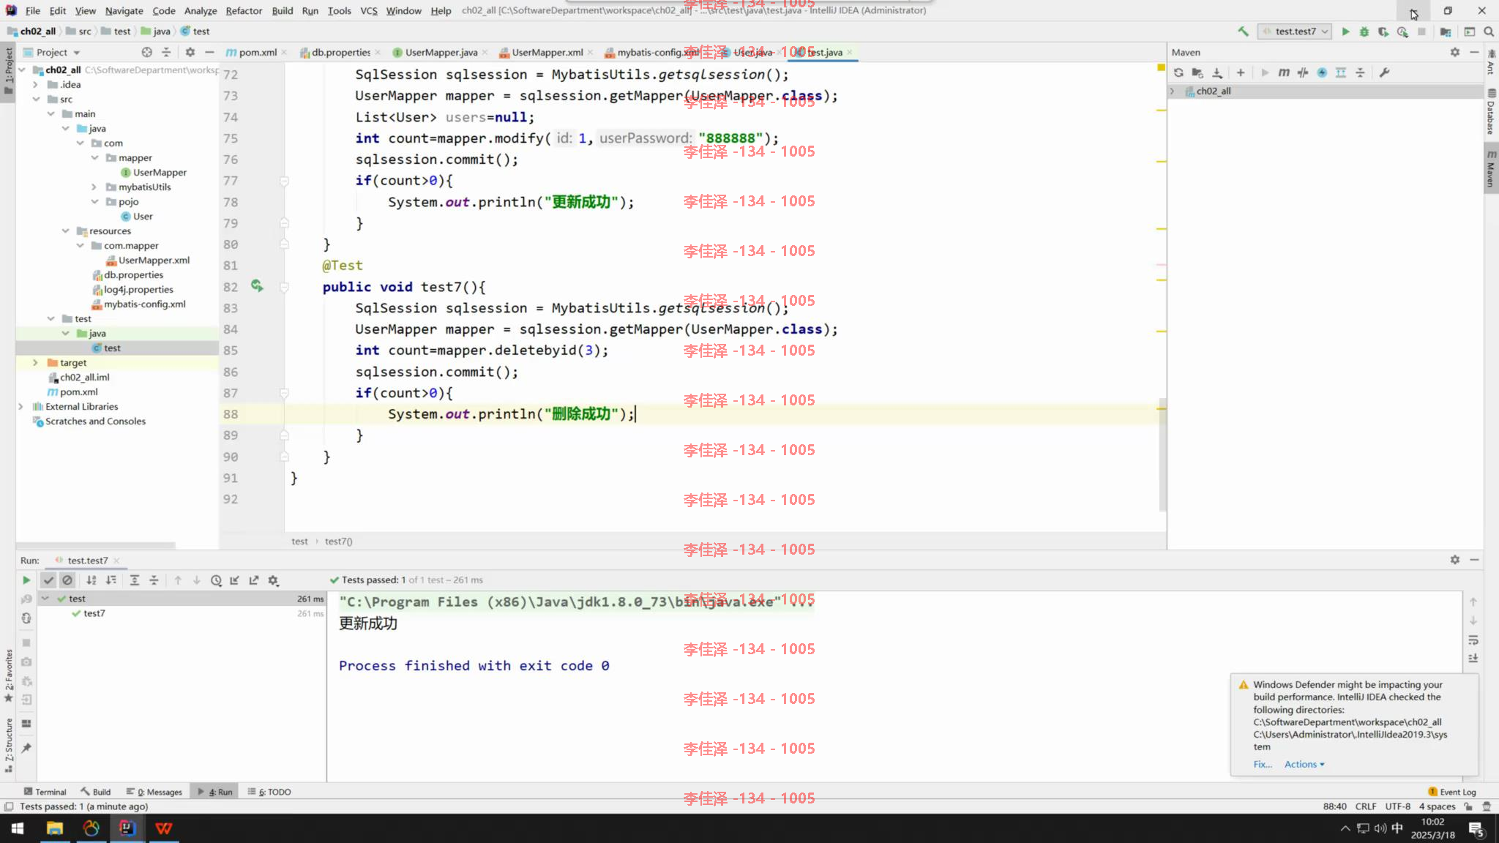Toggle Skip Tests mode in Maven panel
Image resolution: width=1499 pixels, height=843 pixels.
(1322, 72)
